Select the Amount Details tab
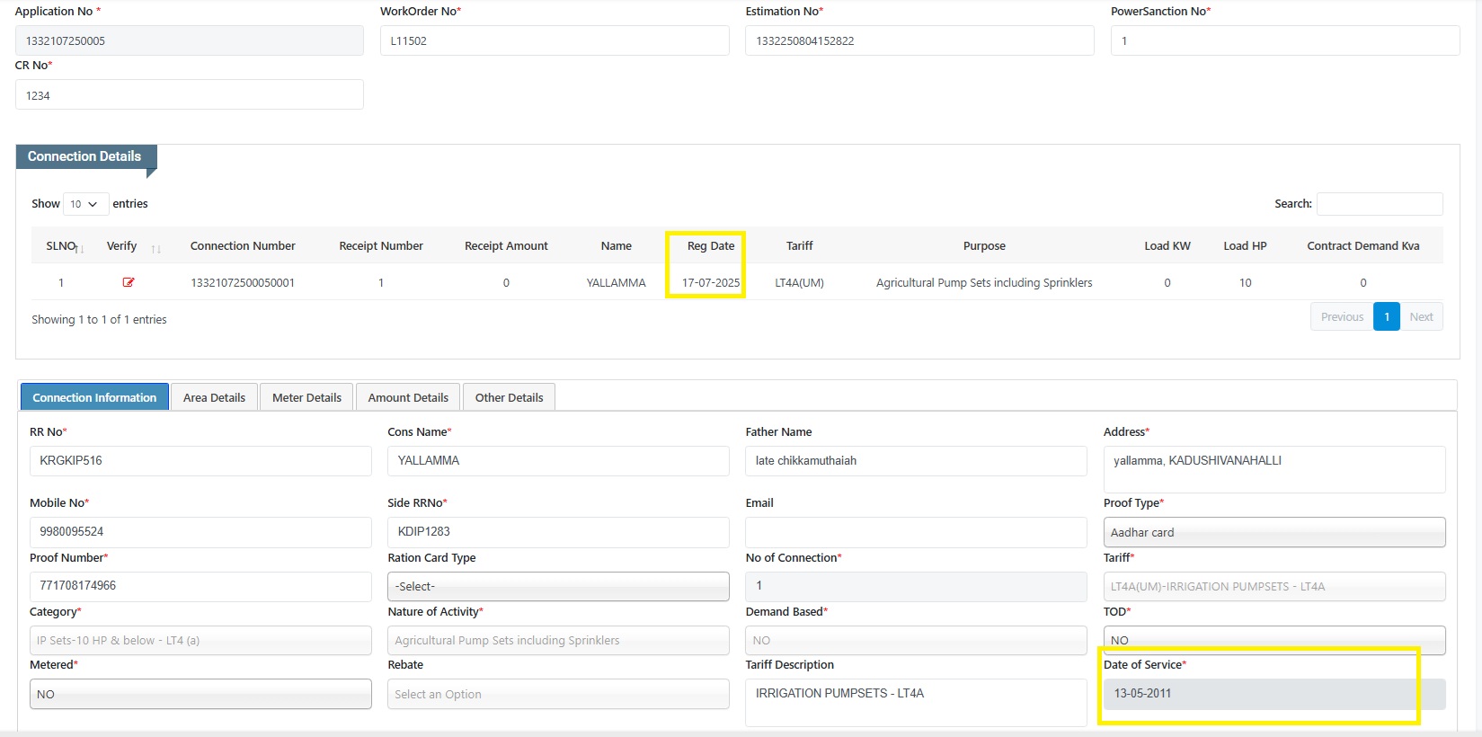The width and height of the screenshot is (1482, 737). [408, 397]
